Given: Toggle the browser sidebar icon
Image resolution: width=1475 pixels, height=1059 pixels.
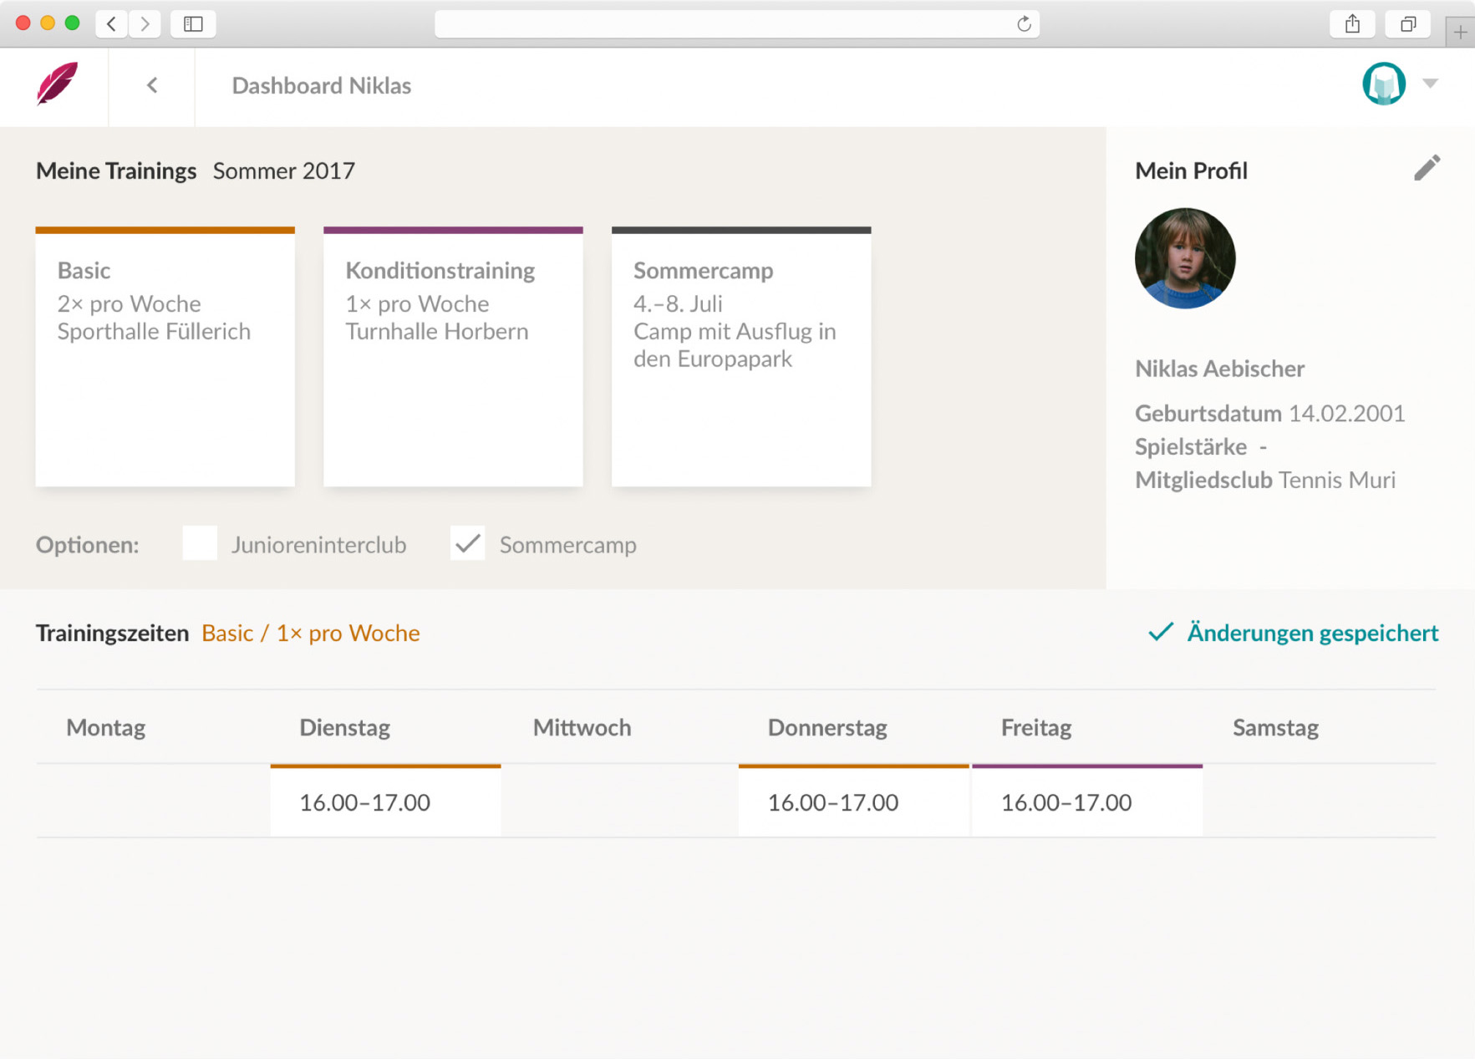Looking at the screenshot, I should pos(193,24).
